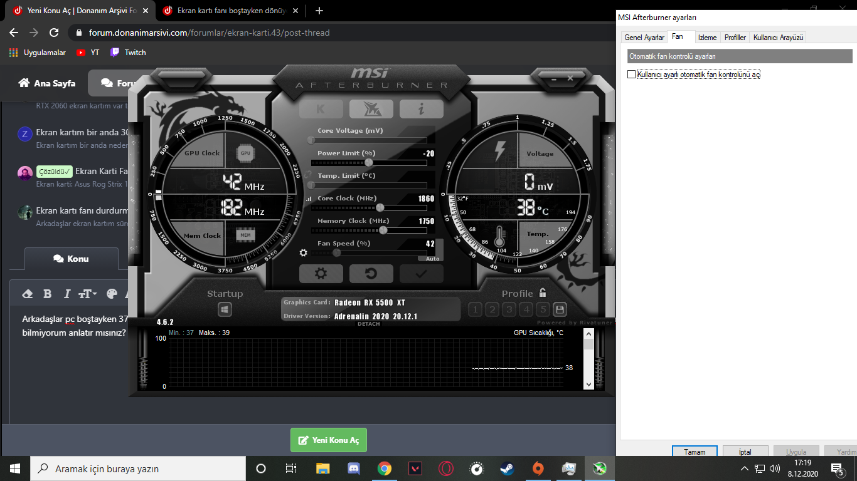Select profile slot 5 in Afterburner
Image resolution: width=857 pixels, height=481 pixels.
543,309
